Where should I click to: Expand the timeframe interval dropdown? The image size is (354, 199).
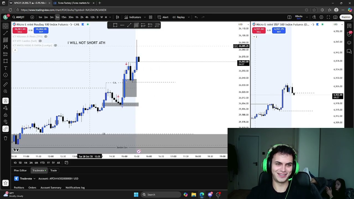pos(111,17)
